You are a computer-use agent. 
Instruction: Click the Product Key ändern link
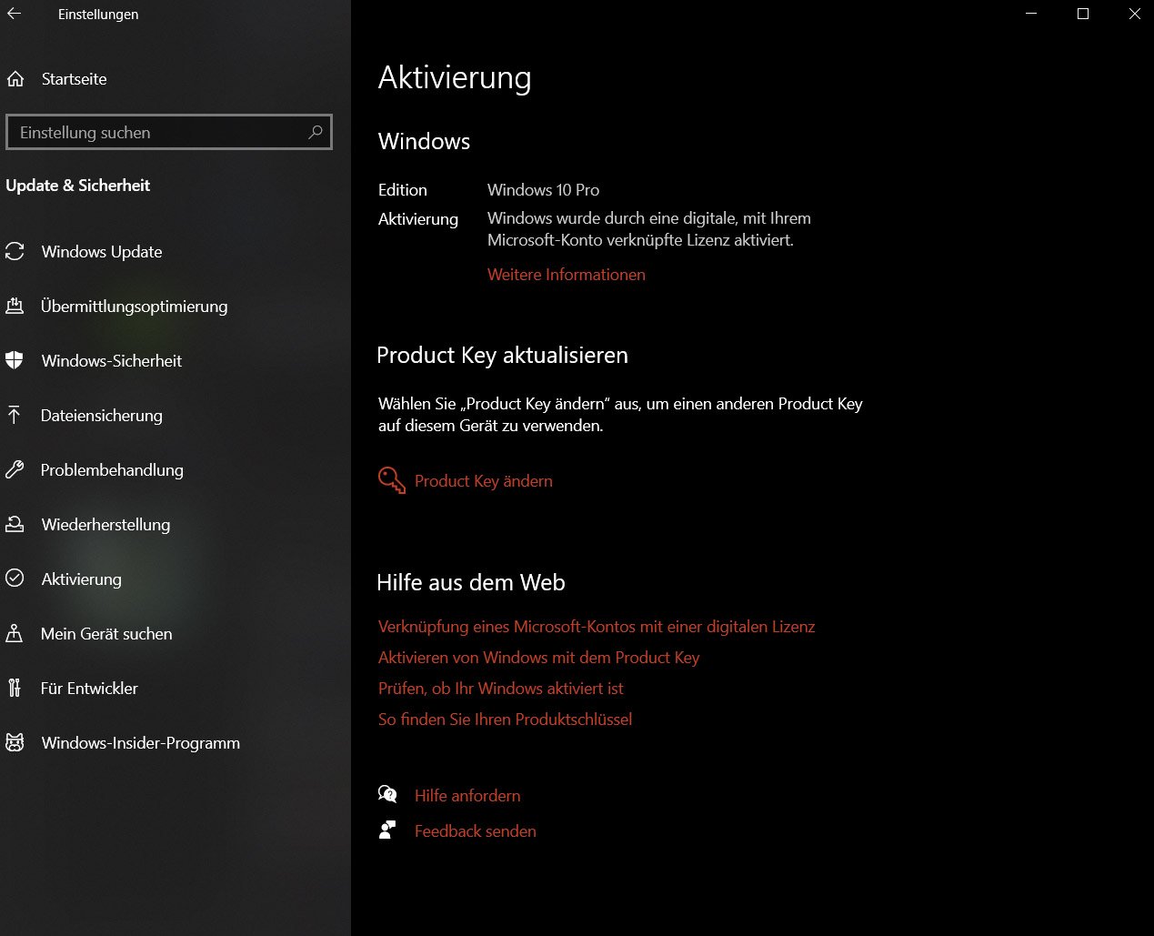tap(484, 481)
